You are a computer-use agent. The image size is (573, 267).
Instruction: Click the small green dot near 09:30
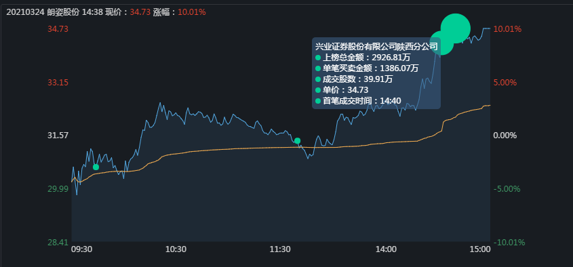(96, 167)
